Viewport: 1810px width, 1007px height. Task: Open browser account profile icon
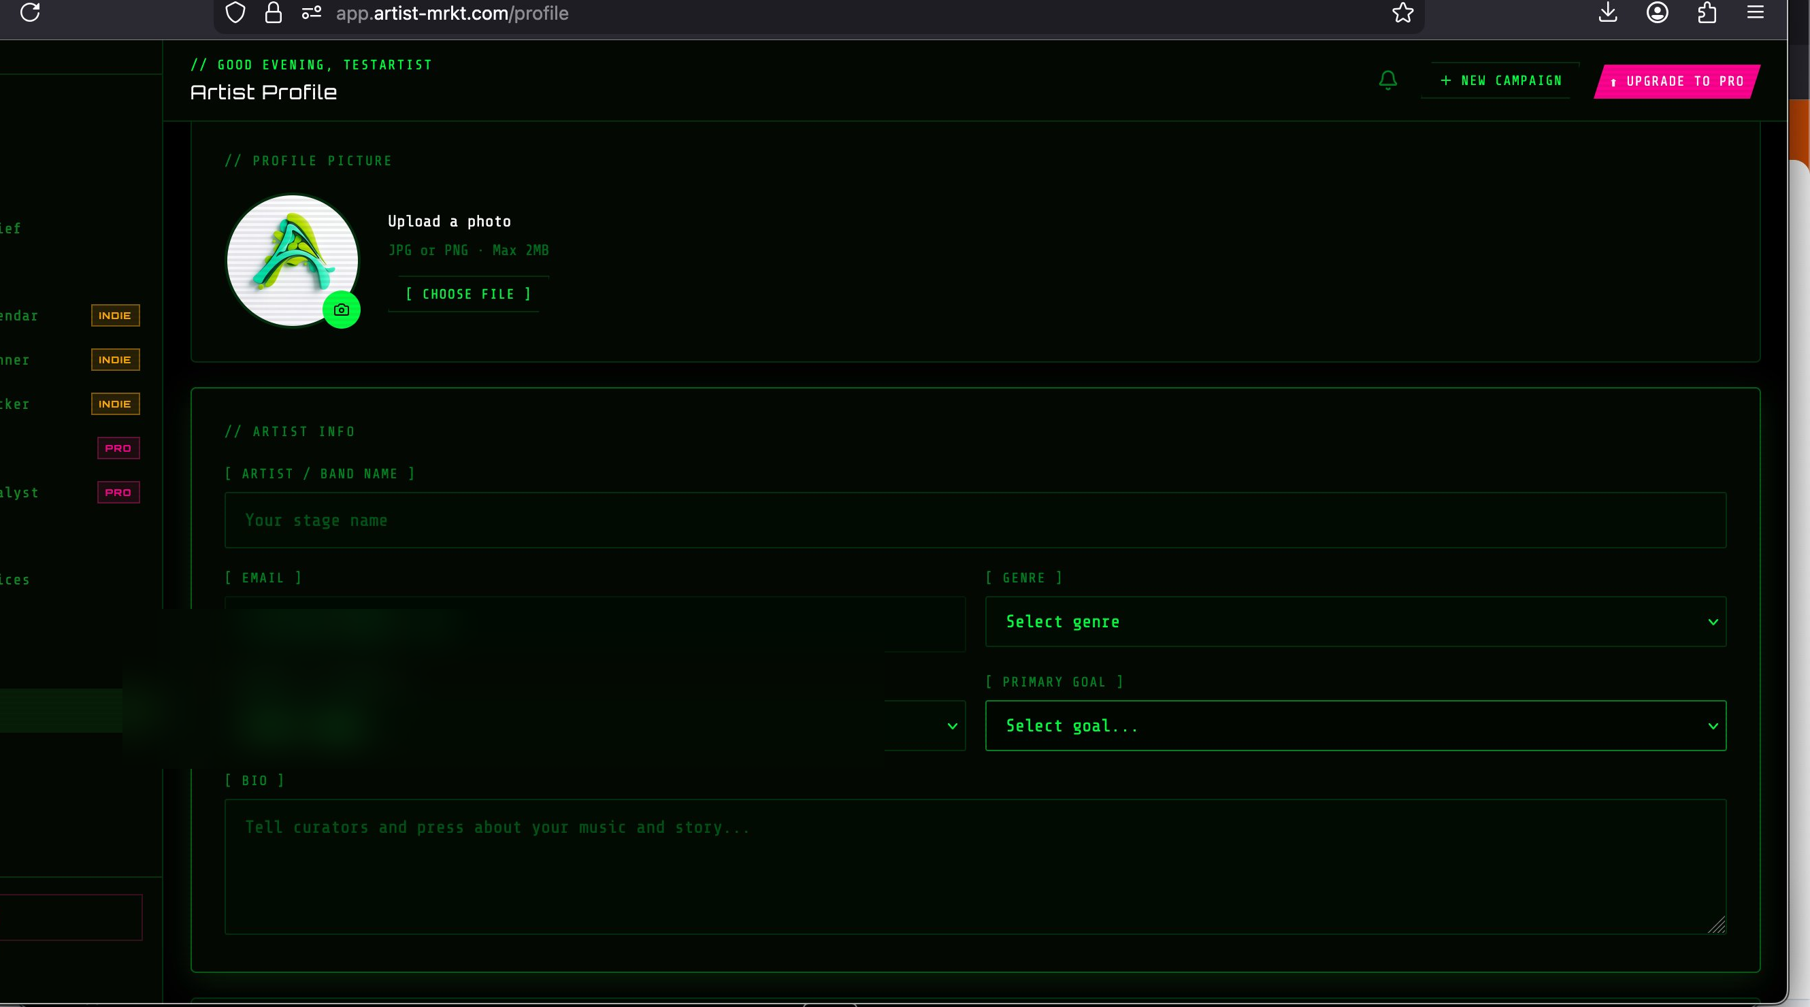click(1657, 13)
